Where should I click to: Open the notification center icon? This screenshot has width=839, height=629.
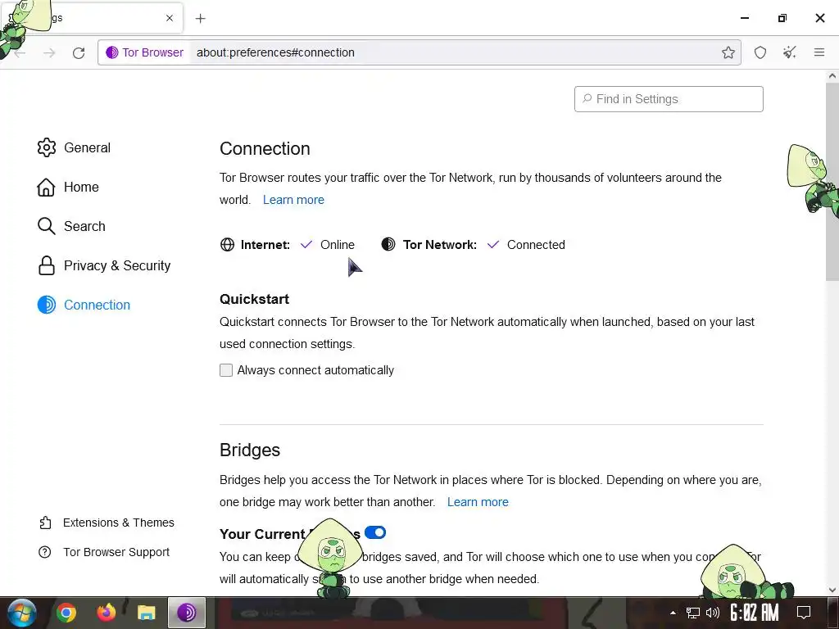pyautogui.click(x=804, y=613)
